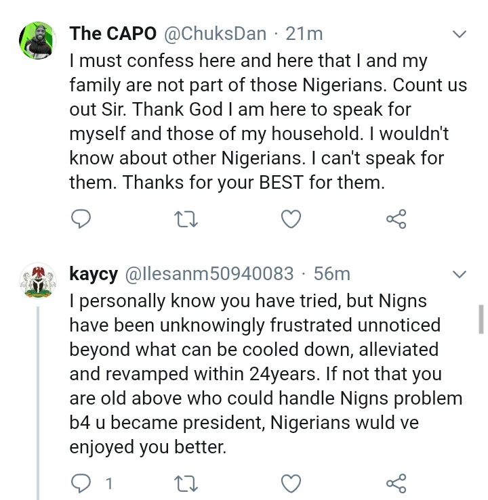Reply to The CAPO's tweet
The height and width of the screenshot is (500, 488).
click(81, 219)
